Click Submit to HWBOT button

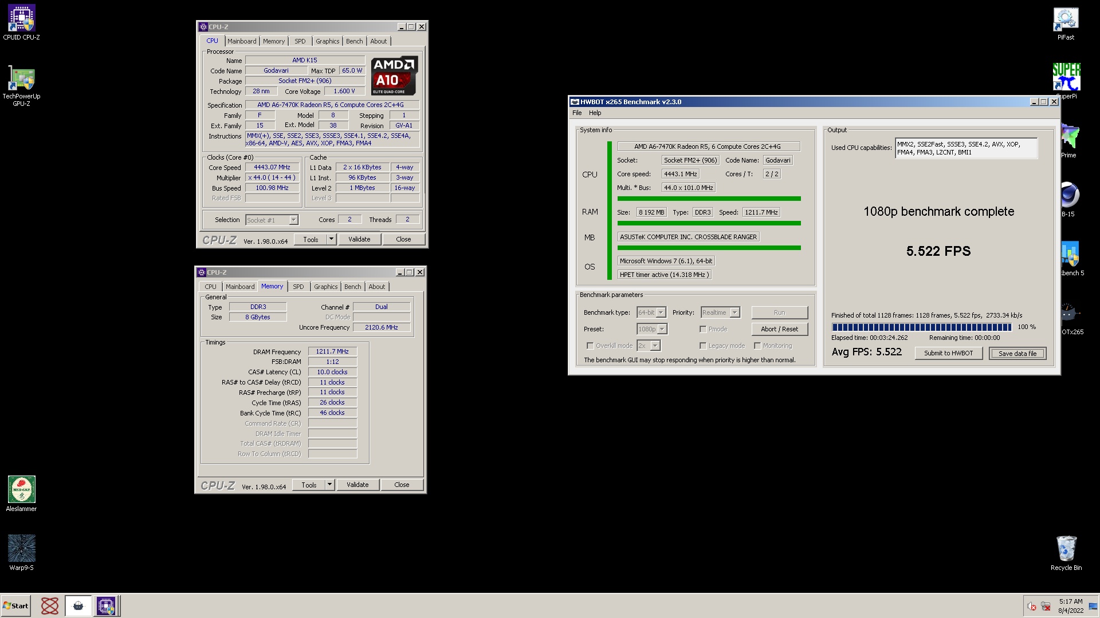[x=948, y=353]
